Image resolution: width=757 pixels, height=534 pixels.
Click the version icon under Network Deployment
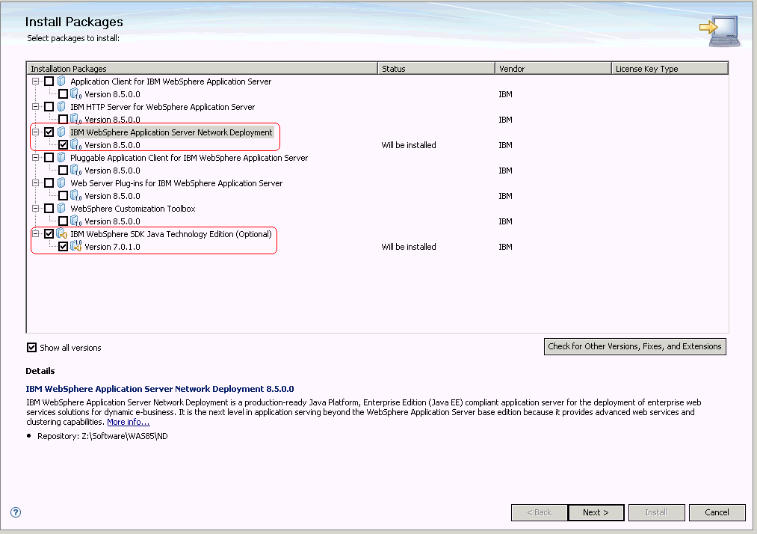[75, 144]
